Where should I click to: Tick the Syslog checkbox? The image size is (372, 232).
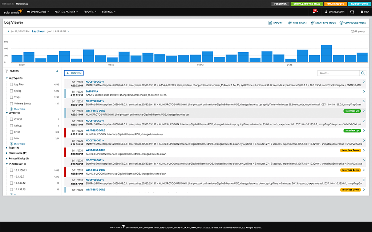point(11,91)
